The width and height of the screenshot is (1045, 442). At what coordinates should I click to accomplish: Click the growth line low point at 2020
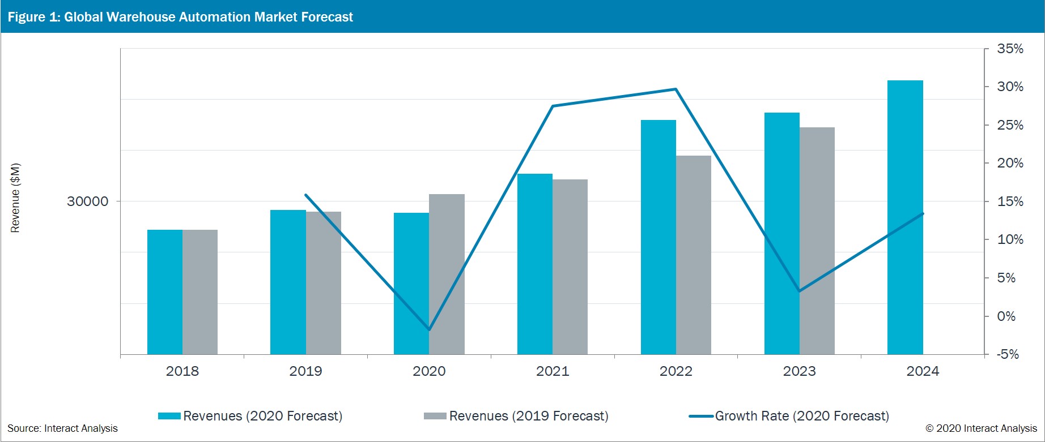429,329
